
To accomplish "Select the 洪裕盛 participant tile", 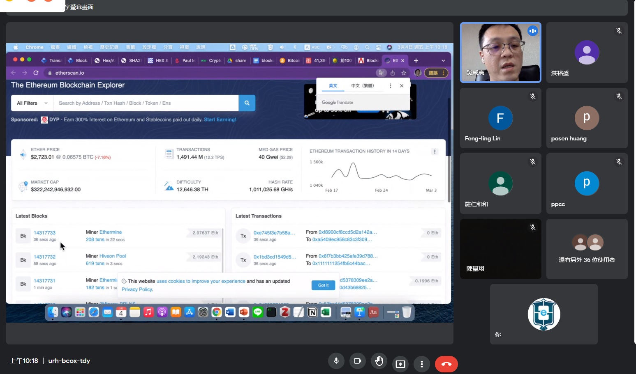I will click(587, 53).
